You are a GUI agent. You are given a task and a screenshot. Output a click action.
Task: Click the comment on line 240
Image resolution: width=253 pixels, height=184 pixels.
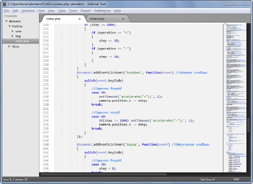pyautogui.click(x=190, y=145)
